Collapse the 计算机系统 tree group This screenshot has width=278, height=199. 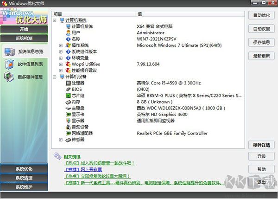pyautogui.click(x=55, y=20)
